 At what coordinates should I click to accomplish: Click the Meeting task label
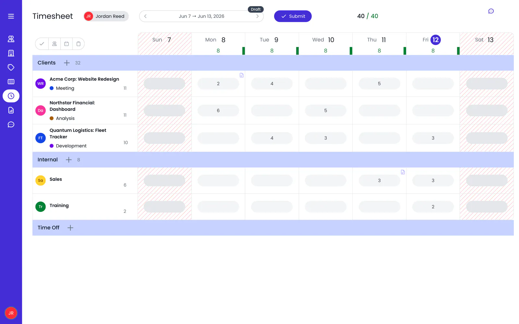(x=65, y=88)
